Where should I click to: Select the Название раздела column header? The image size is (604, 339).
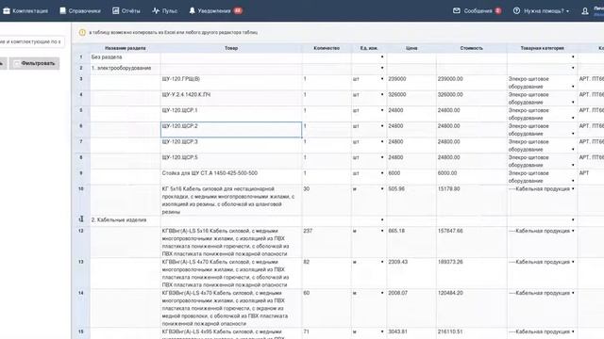click(x=126, y=48)
